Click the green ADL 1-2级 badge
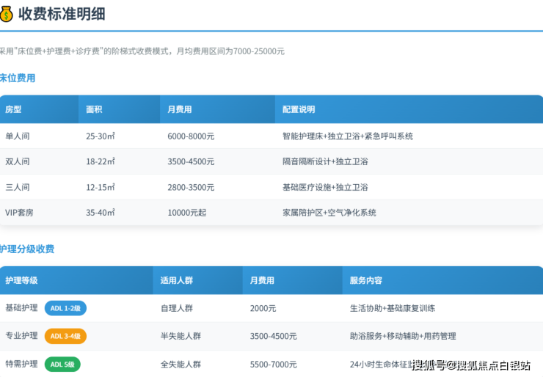Image resolution: width=543 pixels, height=377 pixels. (65, 308)
